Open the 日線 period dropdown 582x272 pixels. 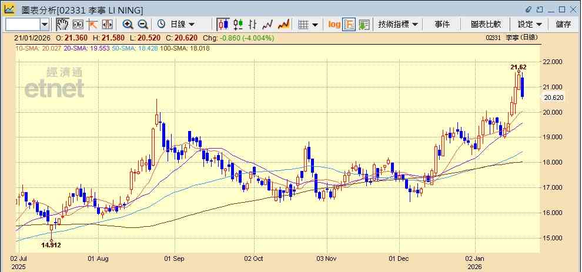182,25
